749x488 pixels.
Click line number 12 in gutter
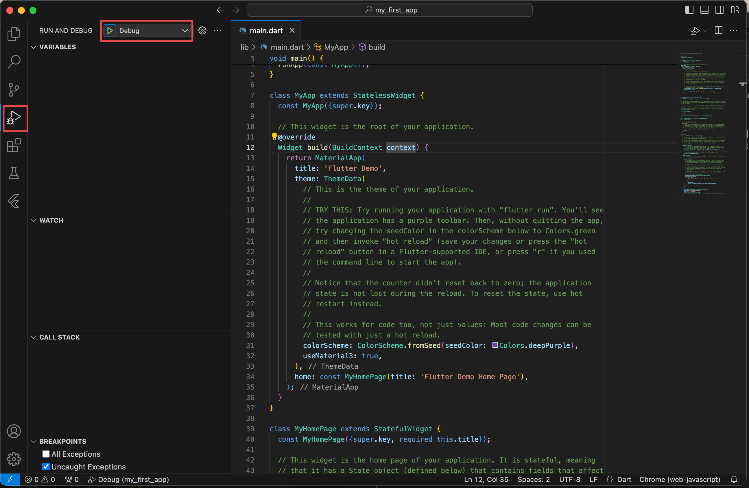(x=250, y=147)
